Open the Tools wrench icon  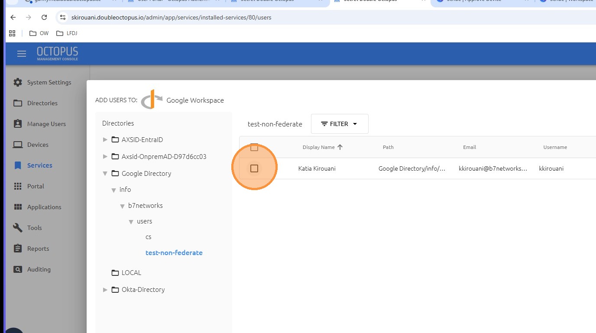18,228
